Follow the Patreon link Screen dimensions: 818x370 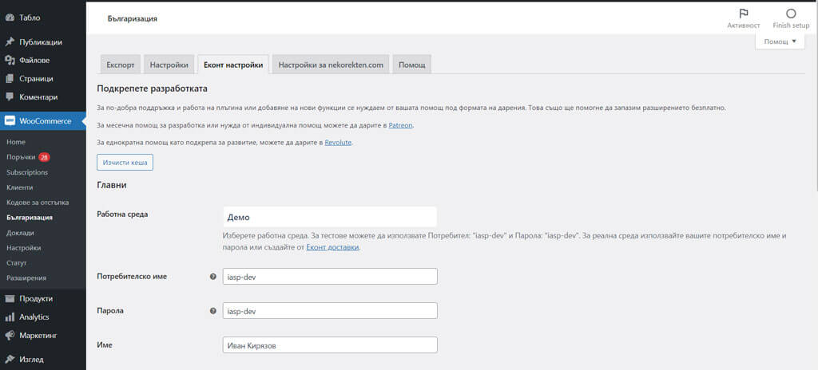tap(401, 125)
